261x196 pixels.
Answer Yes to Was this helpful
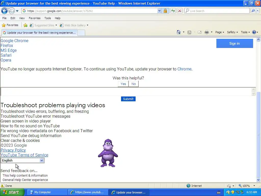(x=123, y=84)
